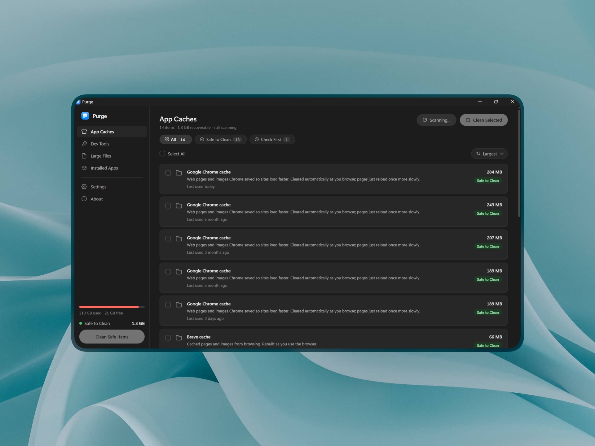Image resolution: width=595 pixels, height=446 pixels.
Task: Click the checkmark icon on Safe to Clean filter
Action: [x=202, y=139]
